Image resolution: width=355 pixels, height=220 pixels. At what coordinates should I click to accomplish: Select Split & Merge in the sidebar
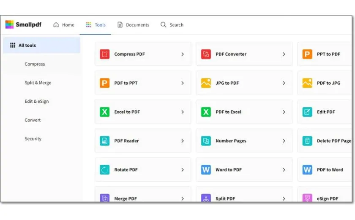click(x=38, y=83)
